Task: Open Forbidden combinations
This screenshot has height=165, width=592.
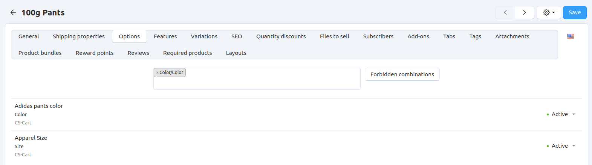Action: coord(402,74)
